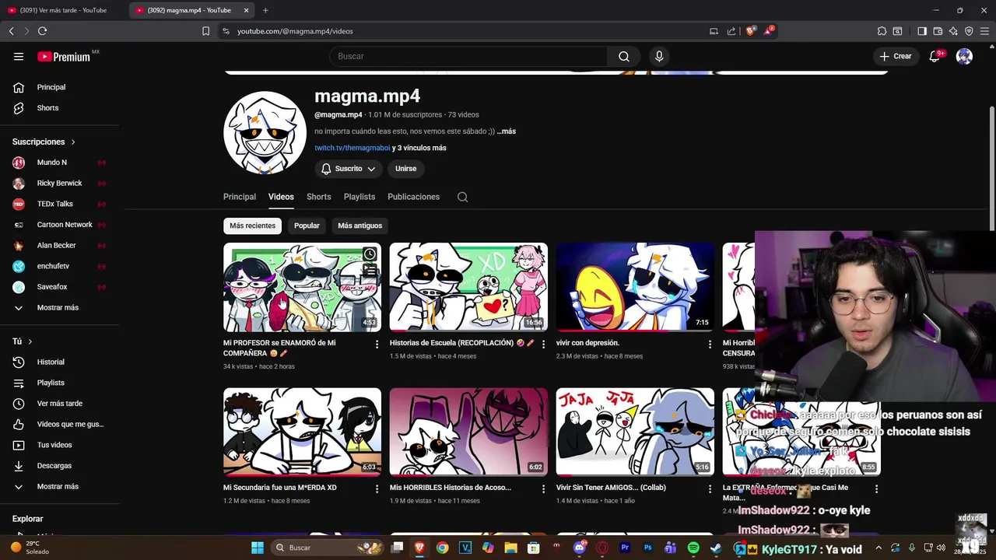Bookmark this page icon
Image resolution: width=996 pixels, height=560 pixels.
point(205,31)
